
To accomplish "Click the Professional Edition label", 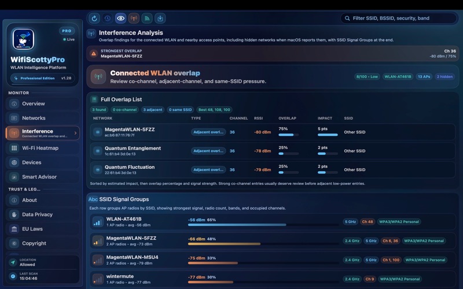I will [37, 78].
